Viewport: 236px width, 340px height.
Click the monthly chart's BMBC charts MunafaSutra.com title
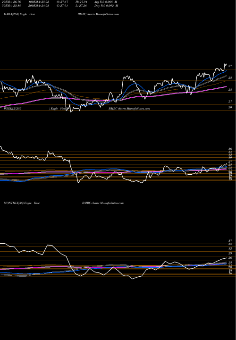103,203
